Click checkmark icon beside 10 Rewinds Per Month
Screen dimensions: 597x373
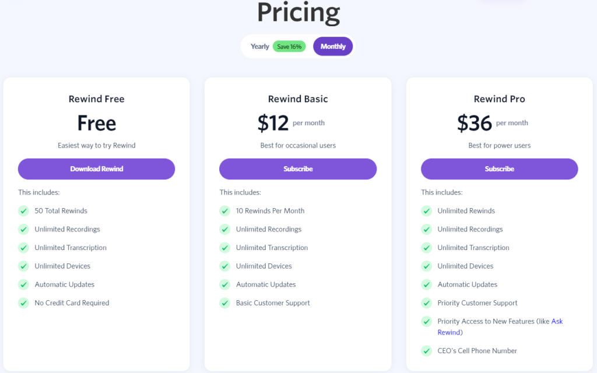(225, 211)
